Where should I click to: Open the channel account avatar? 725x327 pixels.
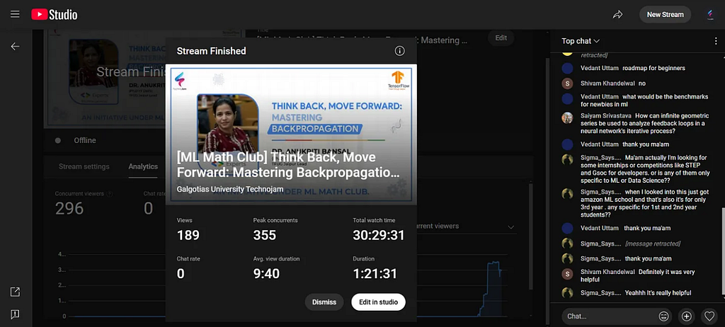pyautogui.click(x=710, y=15)
